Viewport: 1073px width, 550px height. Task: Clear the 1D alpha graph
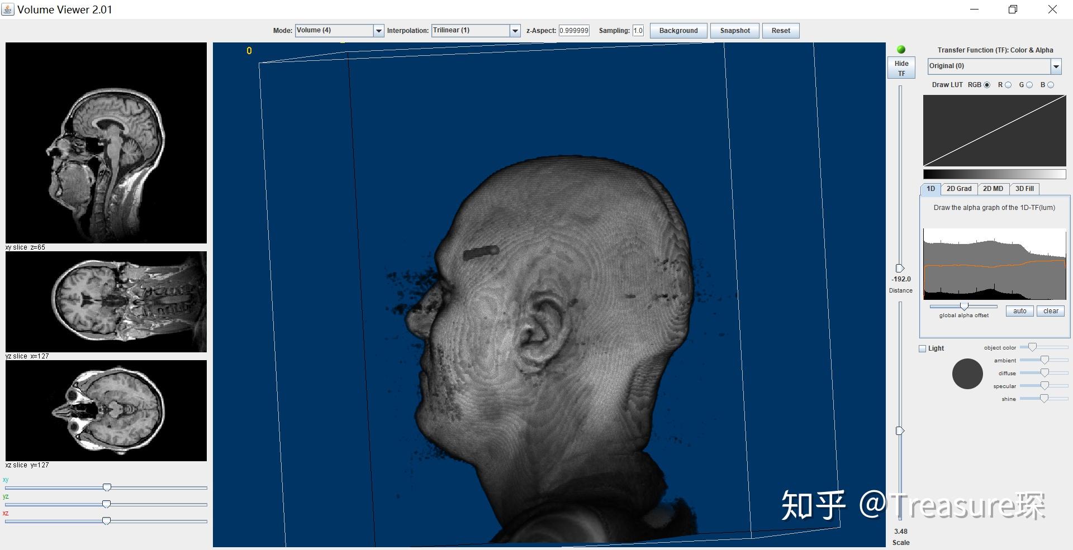pyautogui.click(x=1050, y=310)
